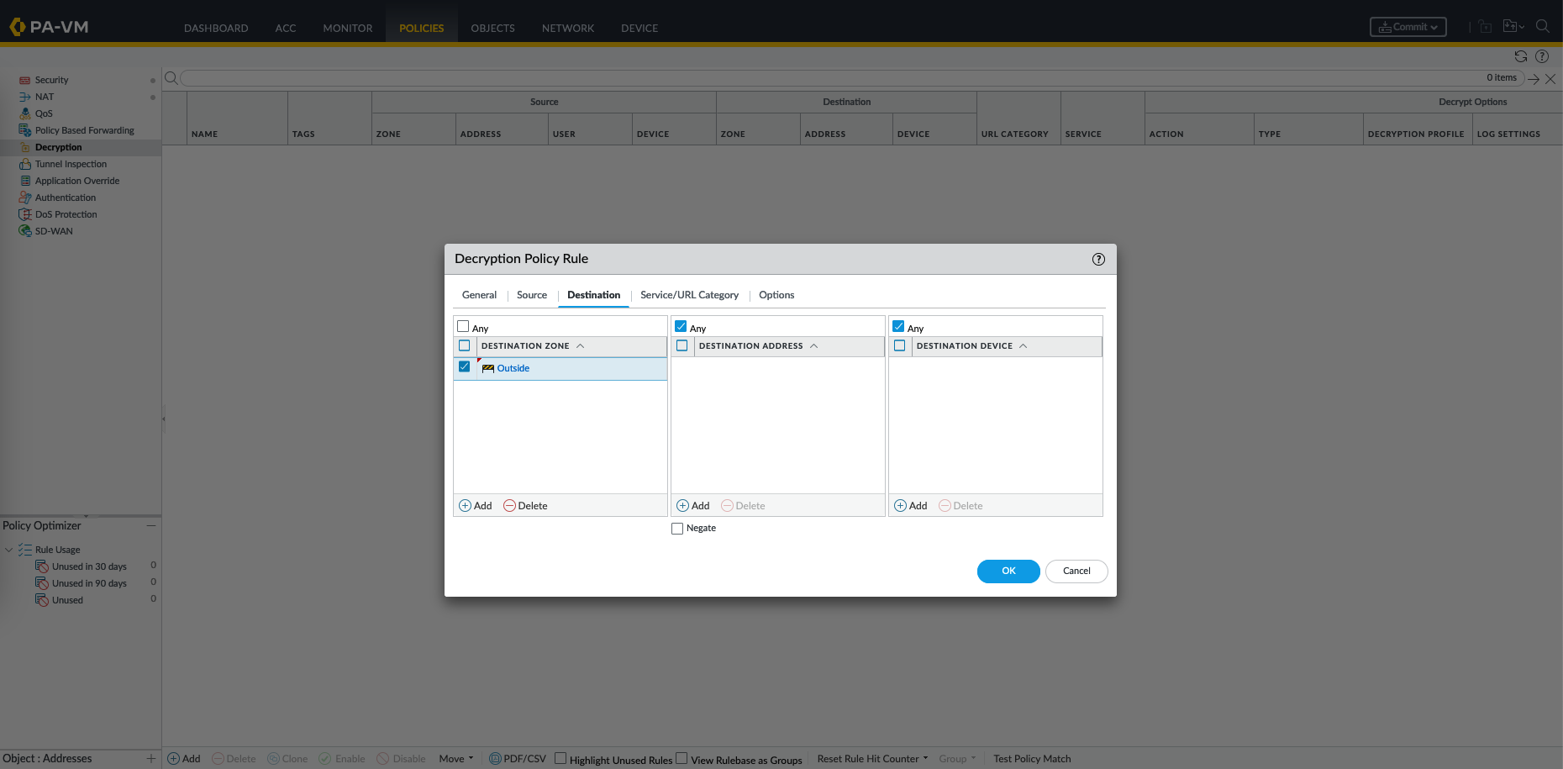
Task: Sort by Destination Address column arrow
Action: click(813, 346)
